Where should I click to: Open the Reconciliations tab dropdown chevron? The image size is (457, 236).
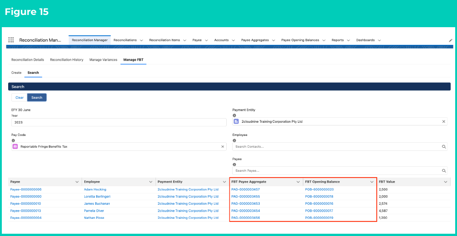[x=141, y=40]
